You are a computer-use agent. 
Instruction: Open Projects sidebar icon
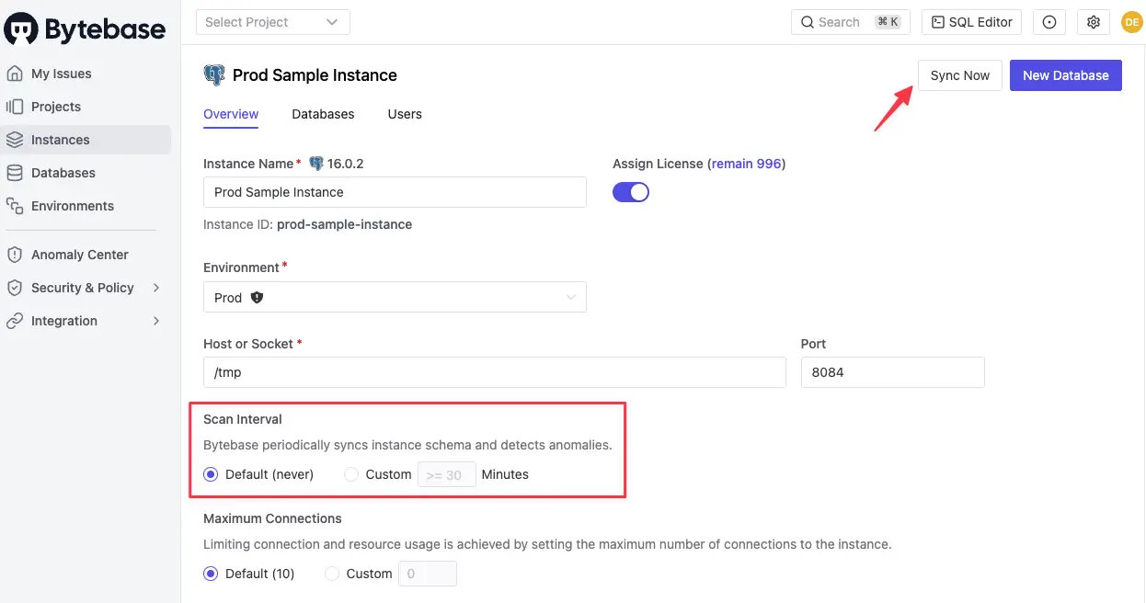[15, 107]
